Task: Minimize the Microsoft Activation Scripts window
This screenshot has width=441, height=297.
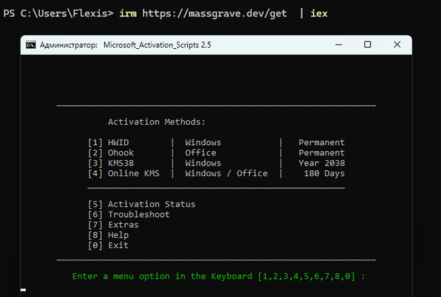Action: [x=337, y=45]
